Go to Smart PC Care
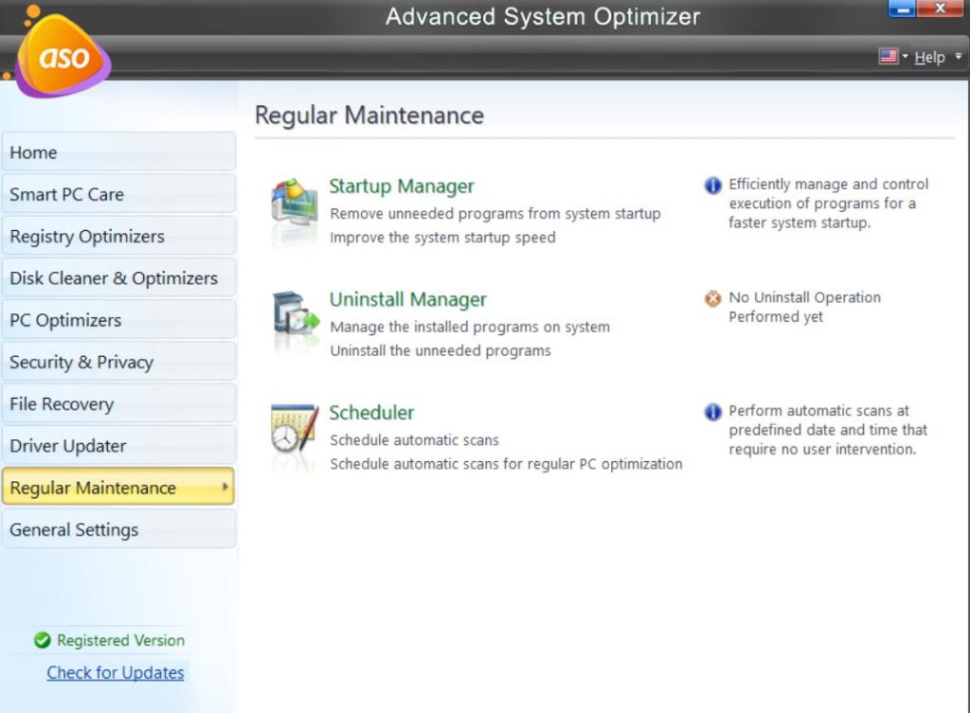The width and height of the screenshot is (970, 713). (x=118, y=194)
